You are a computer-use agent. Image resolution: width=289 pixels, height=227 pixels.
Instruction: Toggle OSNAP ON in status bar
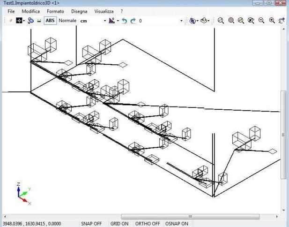[176, 224]
